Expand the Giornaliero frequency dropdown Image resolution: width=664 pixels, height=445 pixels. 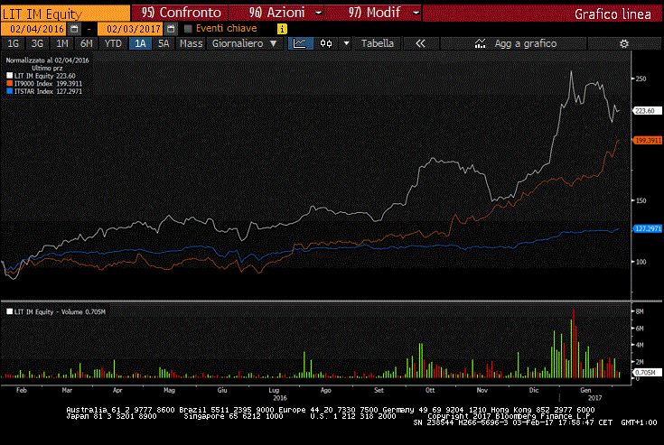243,43
